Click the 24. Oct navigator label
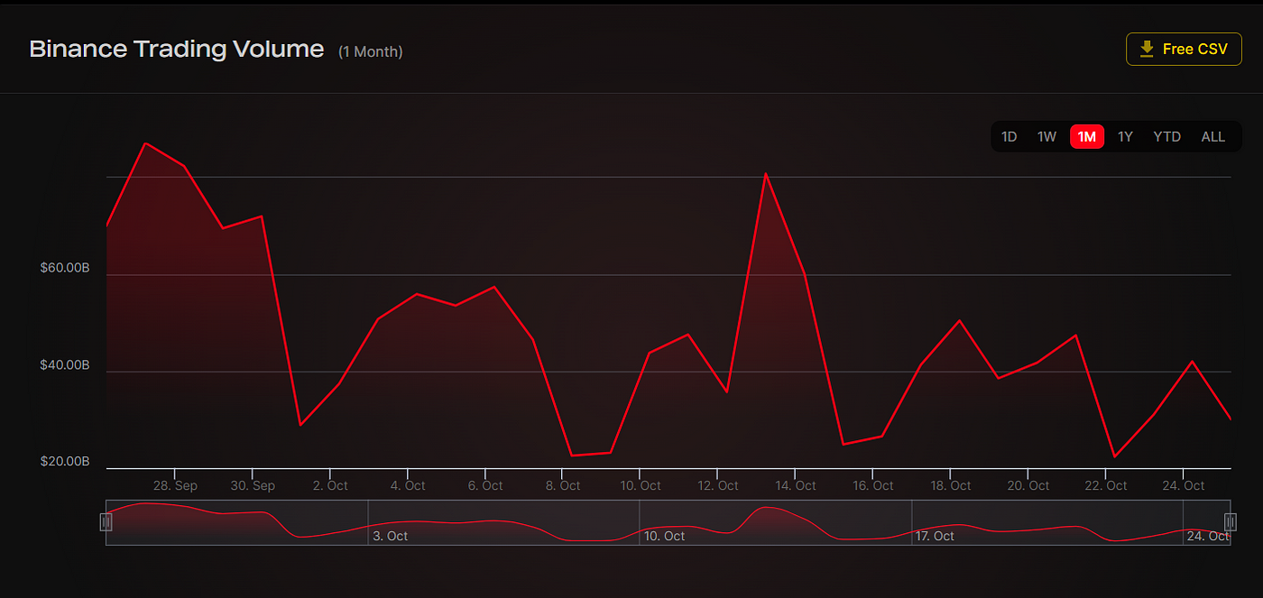This screenshot has height=598, width=1263. coord(1207,536)
